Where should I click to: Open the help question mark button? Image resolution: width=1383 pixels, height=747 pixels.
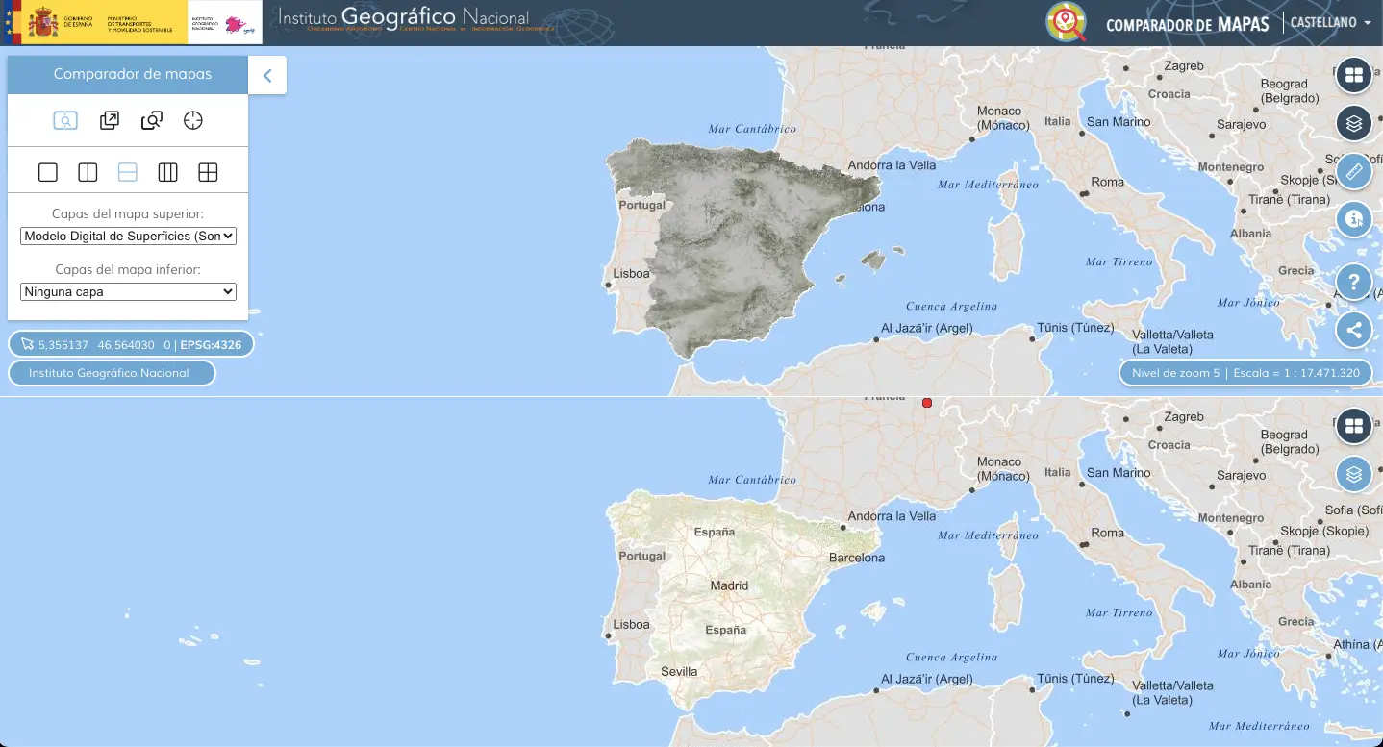pos(1354,283)
